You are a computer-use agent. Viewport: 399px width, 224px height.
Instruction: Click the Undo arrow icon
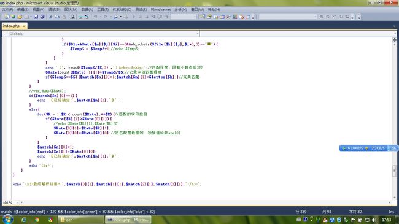(95, 17)
